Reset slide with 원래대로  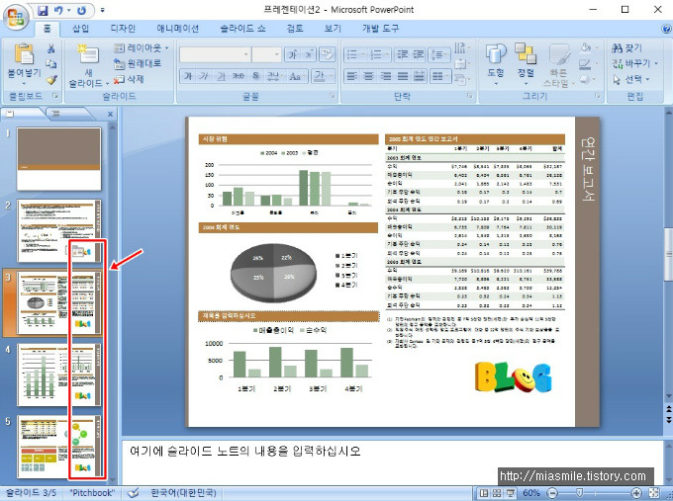coord(138,64)
